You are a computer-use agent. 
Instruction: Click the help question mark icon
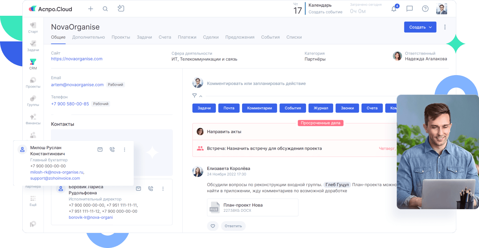tap(425, 9)
